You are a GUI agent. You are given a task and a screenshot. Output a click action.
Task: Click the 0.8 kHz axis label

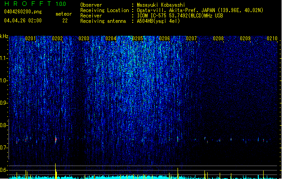click(x=4, y=125)
